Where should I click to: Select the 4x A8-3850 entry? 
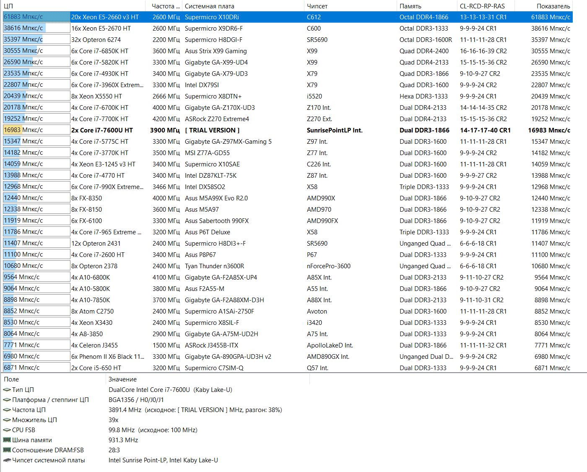point(87,334)
